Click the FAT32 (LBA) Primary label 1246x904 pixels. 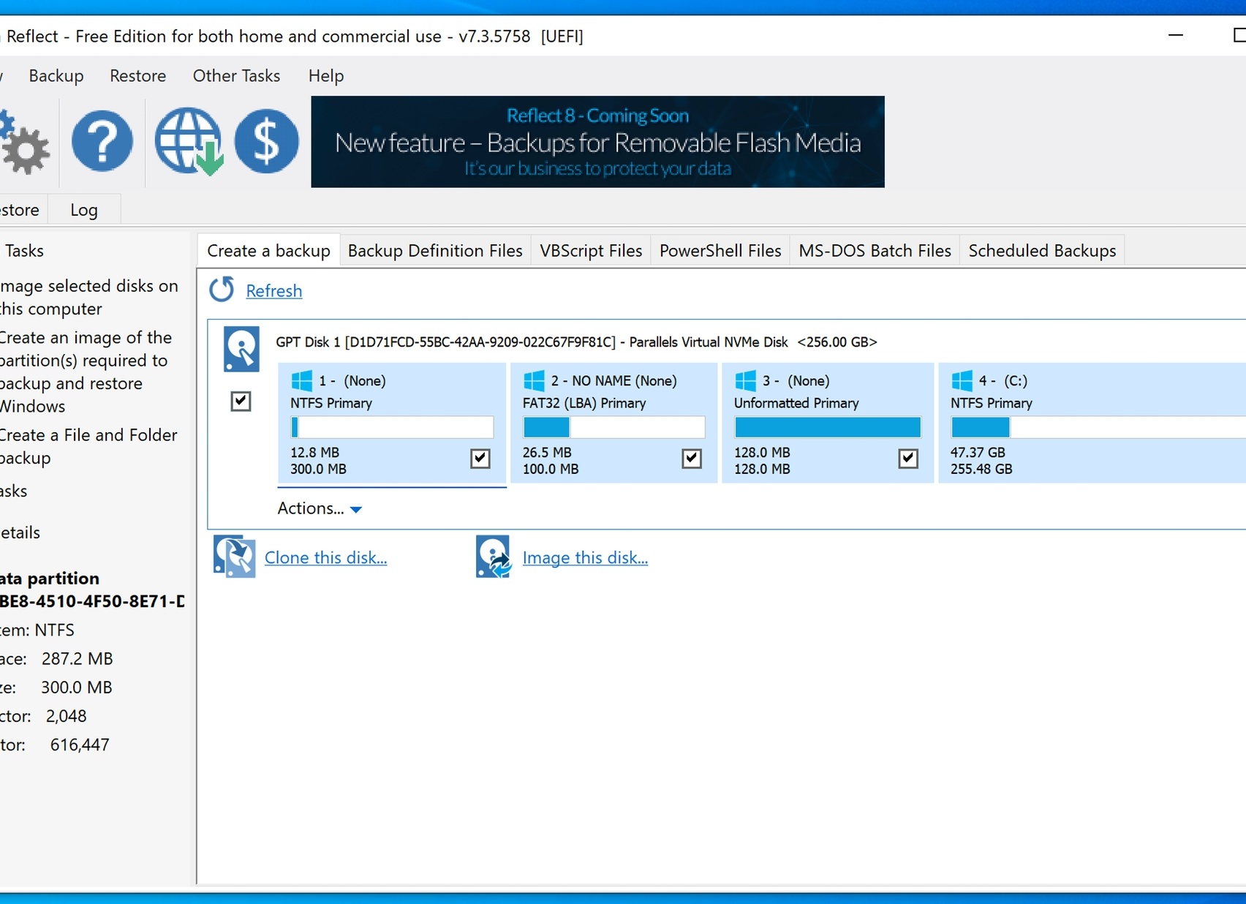click(x=584, y=403)
